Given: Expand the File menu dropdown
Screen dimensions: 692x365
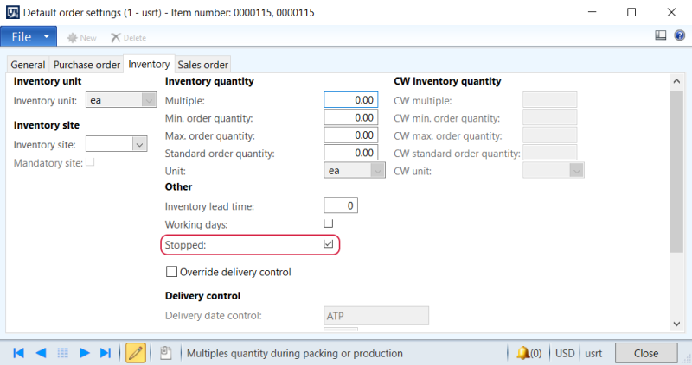Looking at the screenshot, I should point(47,37).
